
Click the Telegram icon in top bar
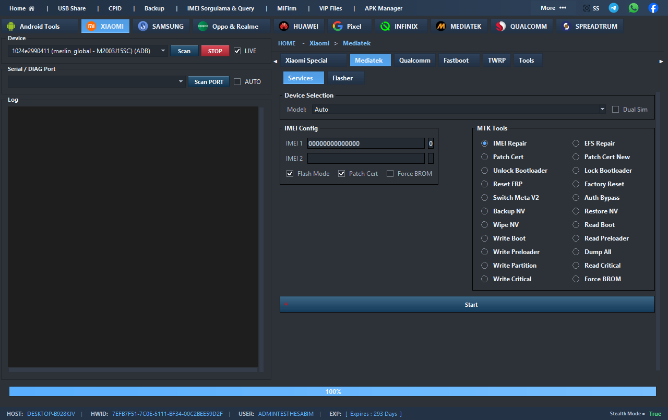click(614, 8)
